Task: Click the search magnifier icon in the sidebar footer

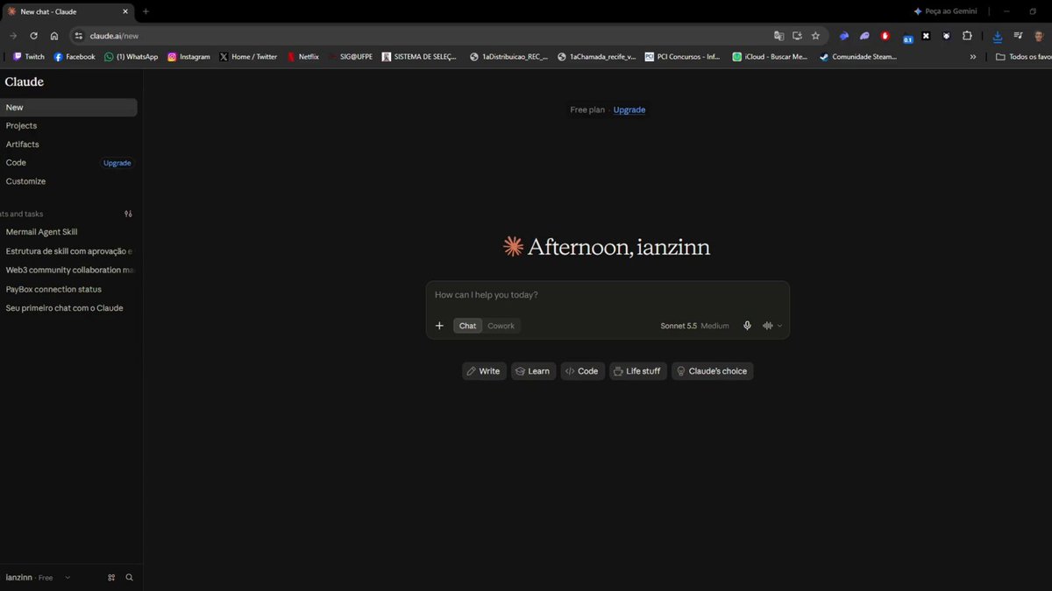Action: tap(130, 578)
